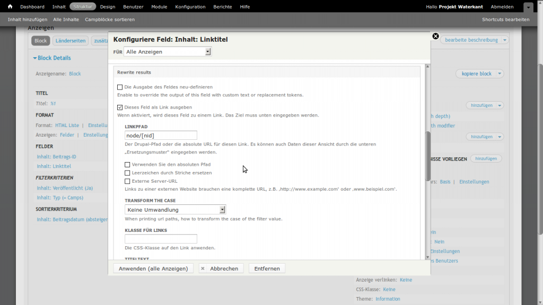Enable 'Die Ausgabe des Feldes neu-definieren' checkbox
Image resolution: width=543 pixels, height=305 pixels.
click(x=120, y=87)
